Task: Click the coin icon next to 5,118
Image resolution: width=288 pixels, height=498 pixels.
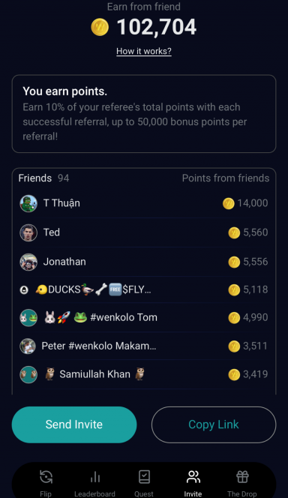Action: [234, 289]
